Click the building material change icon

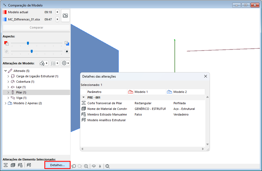pyautogui.click(x=13, y=165)
